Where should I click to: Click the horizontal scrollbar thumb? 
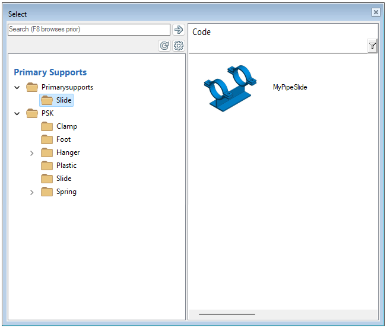(x=227, y=314)
